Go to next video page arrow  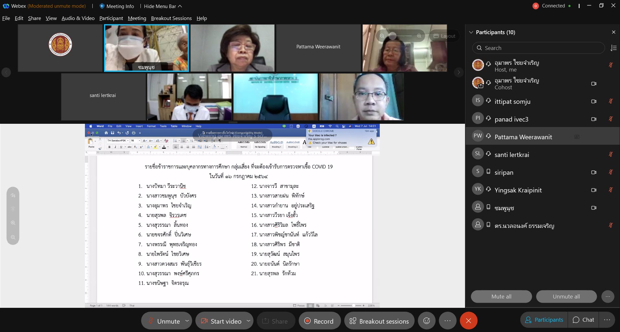click(x=459, y=73)
